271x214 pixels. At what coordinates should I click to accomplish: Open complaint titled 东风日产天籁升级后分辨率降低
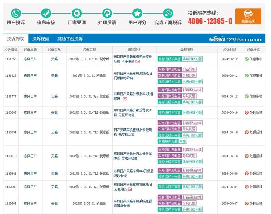point(132,156)
